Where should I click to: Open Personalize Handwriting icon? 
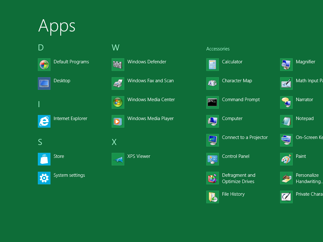(286, 178)
